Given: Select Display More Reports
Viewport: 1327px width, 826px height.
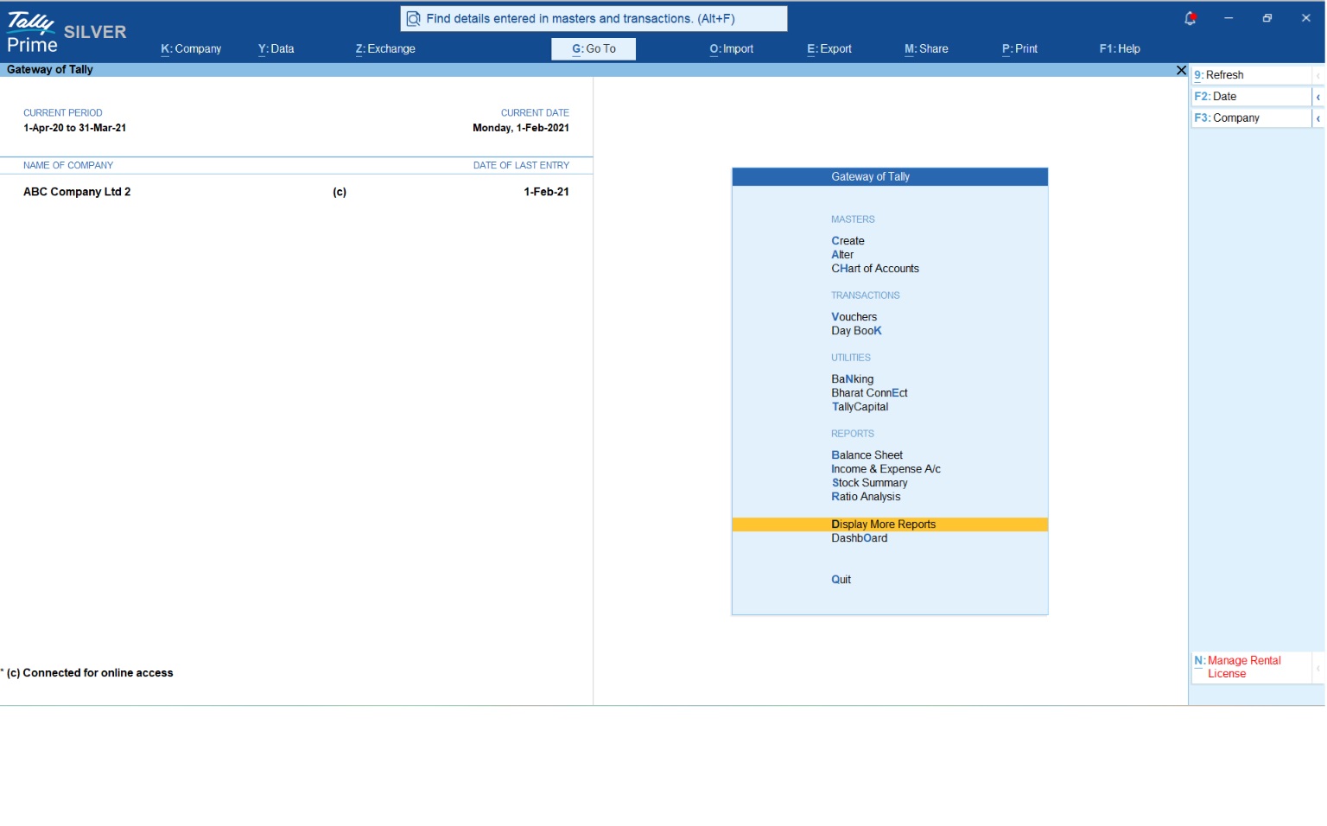Looking at the screenshot, I should pyautogui.click(x=890, y=524).
